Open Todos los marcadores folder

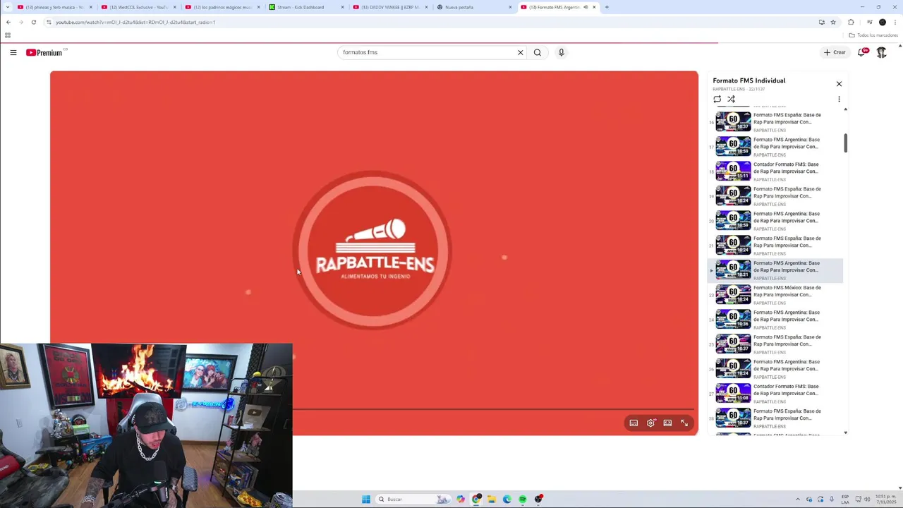click(x=873, y=35)
